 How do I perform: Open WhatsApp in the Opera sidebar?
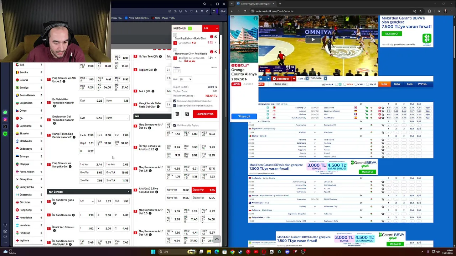(x=5, y=112)
